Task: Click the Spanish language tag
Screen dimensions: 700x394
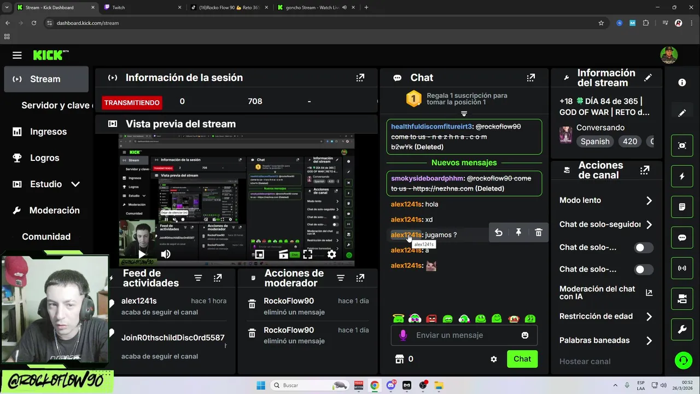Action: tap(595, 141)
